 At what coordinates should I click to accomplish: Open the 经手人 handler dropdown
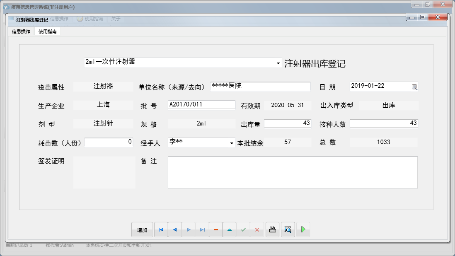click(x=232, y=143)
